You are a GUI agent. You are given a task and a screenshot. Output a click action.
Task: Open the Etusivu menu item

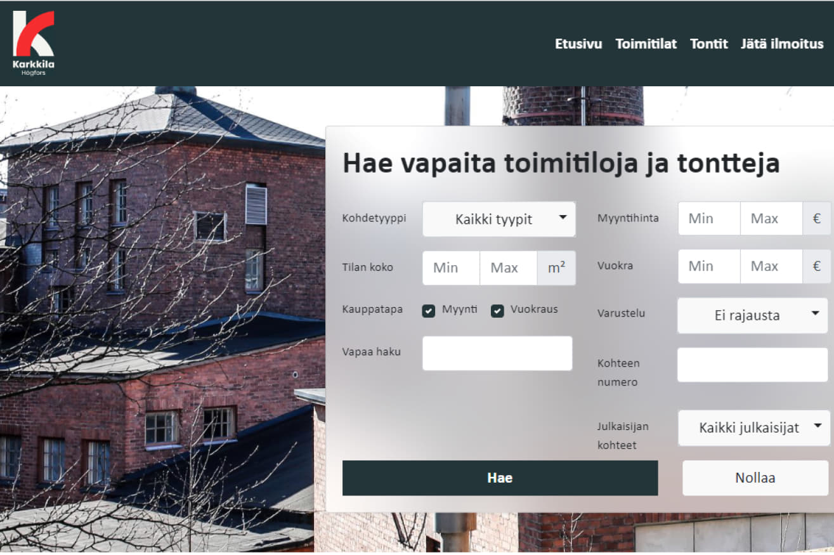(x=578, y=44)
